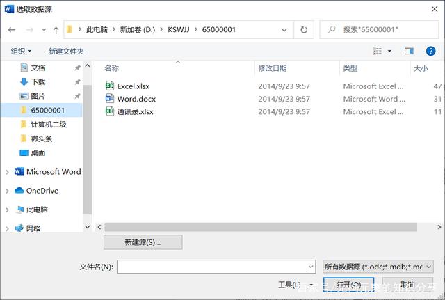Viewport: 445px width, 300px height.
Task: Select KSWJJ in the address path
Action: (x=178, y=29)
